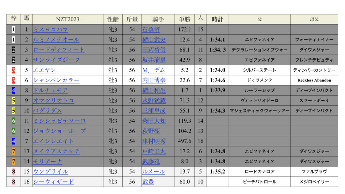The width and height of the screenshot is (345, 194).
Task: Select jockey link 坂井瑠星
Action: (154, 60)
